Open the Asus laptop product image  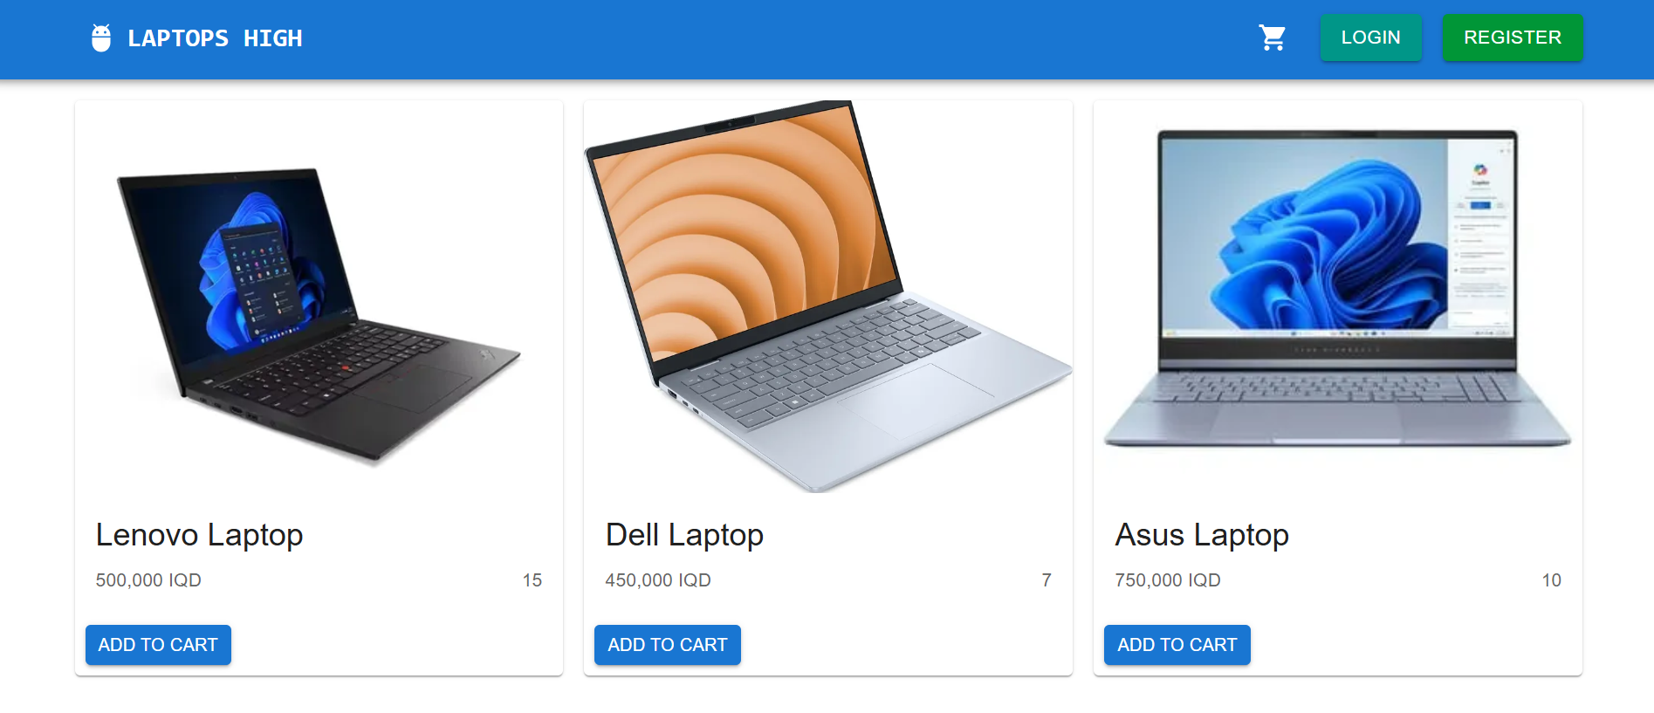[x=1337, y=297]
